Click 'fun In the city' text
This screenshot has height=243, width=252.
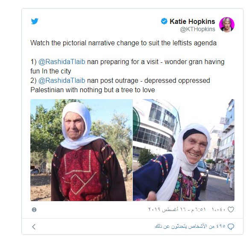[51, 71]
